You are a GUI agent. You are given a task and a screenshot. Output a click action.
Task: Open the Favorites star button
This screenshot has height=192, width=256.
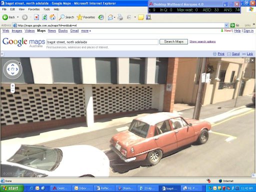(86, 17)
